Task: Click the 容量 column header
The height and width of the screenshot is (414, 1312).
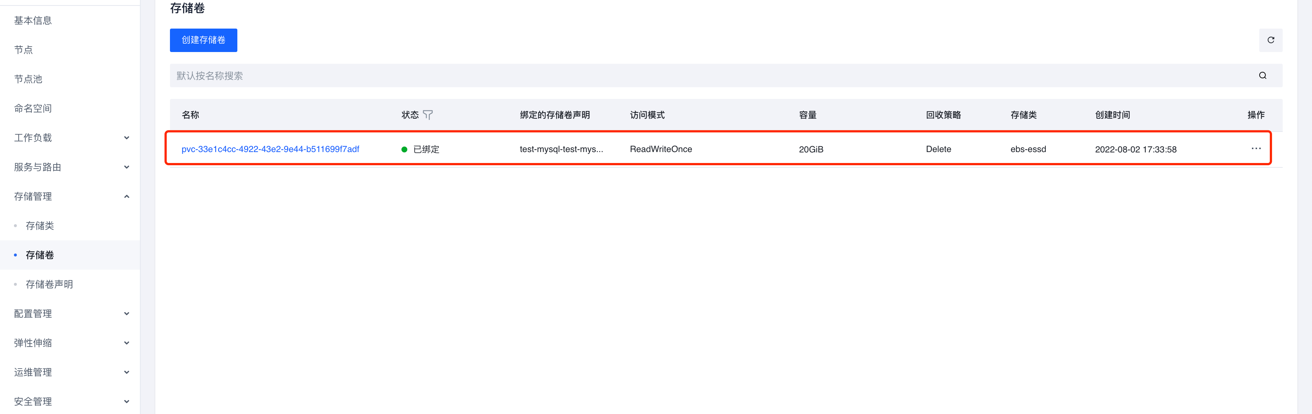Action: tap(807, 115)
